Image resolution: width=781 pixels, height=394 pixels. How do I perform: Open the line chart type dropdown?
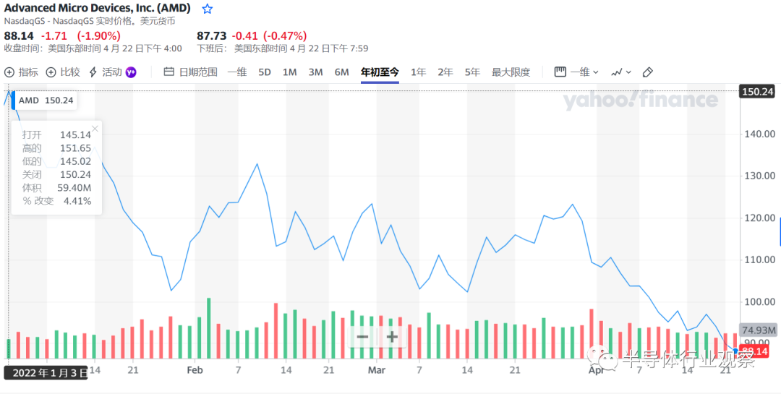[621, 72]
